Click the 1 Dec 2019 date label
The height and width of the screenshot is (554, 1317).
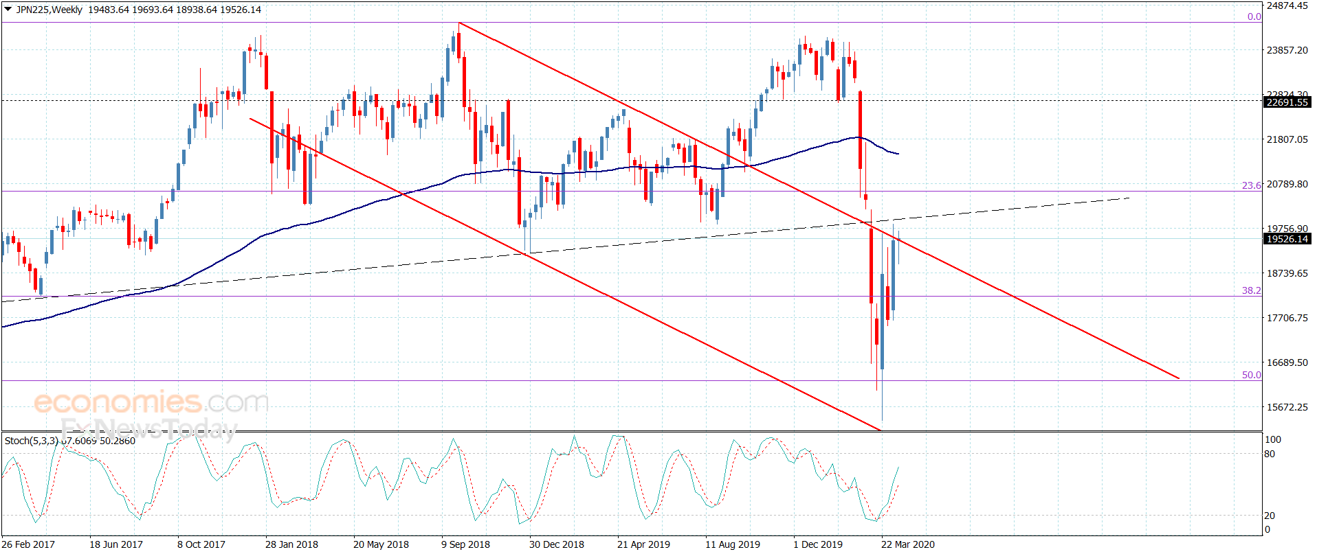pos(818,544)
